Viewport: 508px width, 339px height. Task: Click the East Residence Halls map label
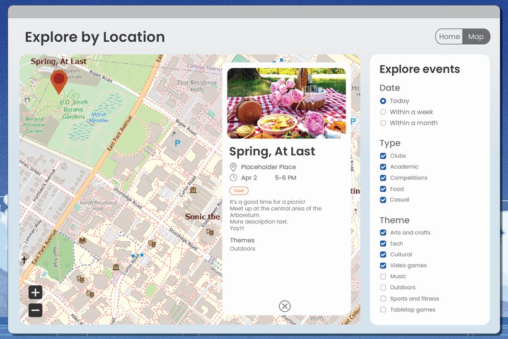[197, 86]
